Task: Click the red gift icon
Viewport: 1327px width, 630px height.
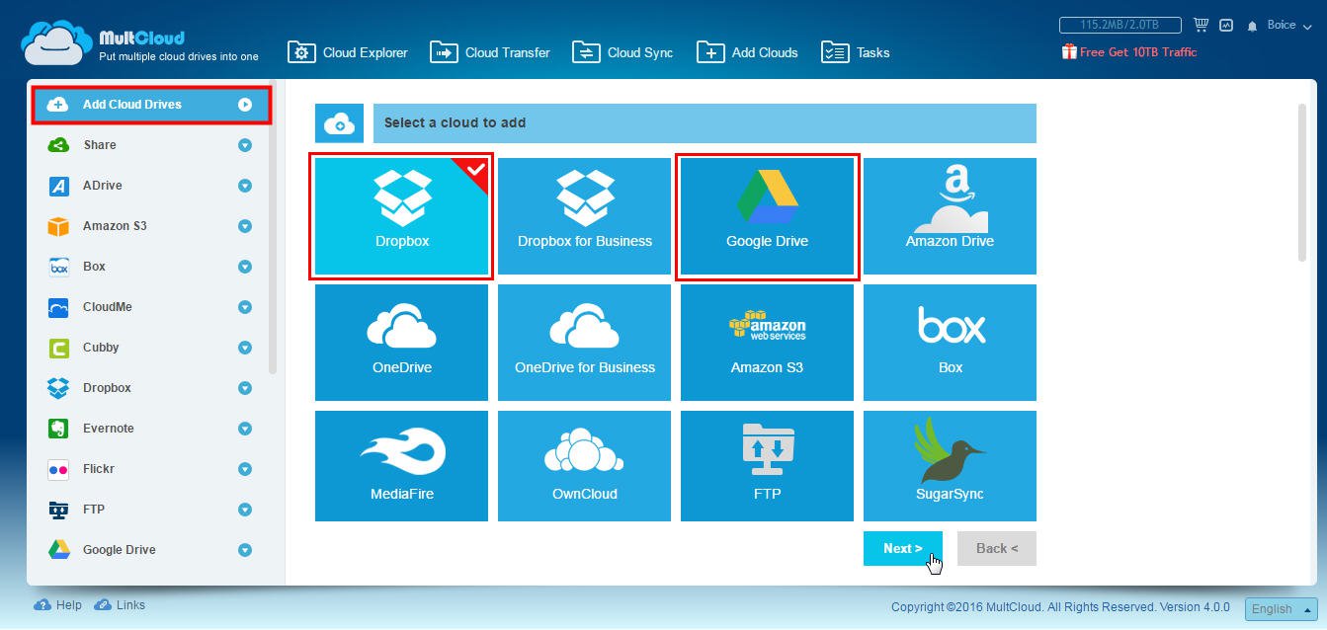Action: 1069,51
